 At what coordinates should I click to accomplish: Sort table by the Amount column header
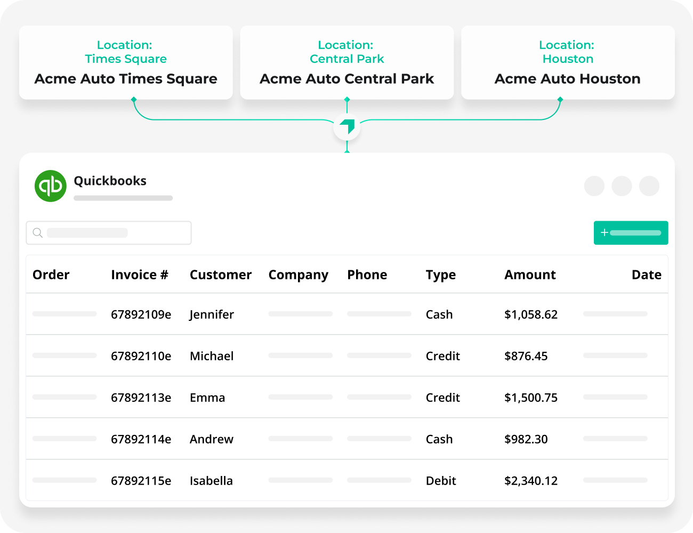click(530, 275)
